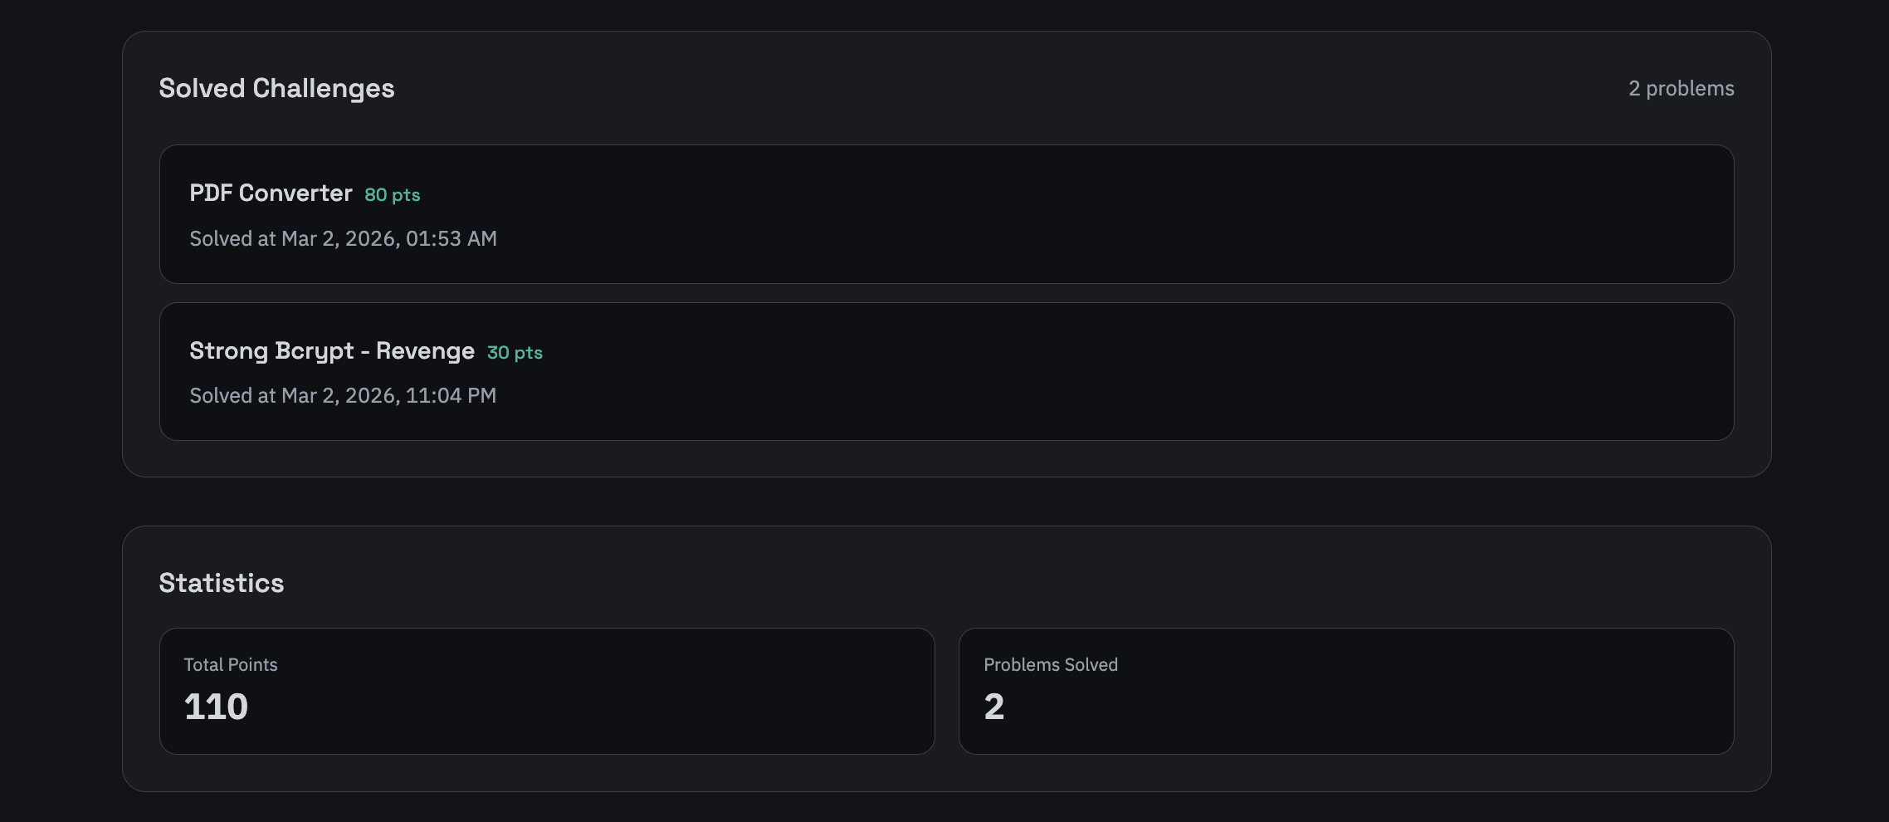Image resolution: width=1889 pixels, height=822 pixels.
Task: Select the 11:04 PM solved timestamp
Action: tap(451, 396)
